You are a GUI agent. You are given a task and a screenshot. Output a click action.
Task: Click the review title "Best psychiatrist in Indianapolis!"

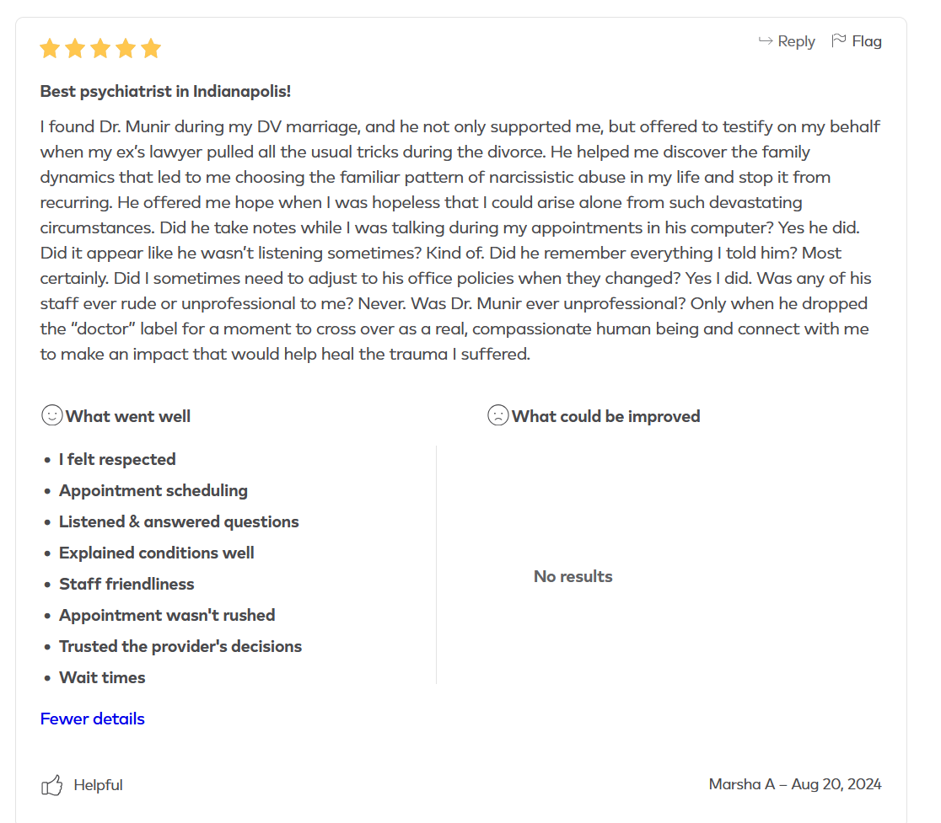point(165,91)
